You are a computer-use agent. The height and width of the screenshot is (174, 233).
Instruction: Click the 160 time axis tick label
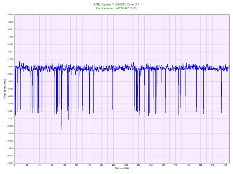click(77, 165)
